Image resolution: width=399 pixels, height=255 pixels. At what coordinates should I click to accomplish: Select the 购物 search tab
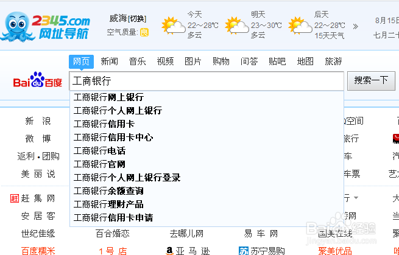[x=221, y=61]
